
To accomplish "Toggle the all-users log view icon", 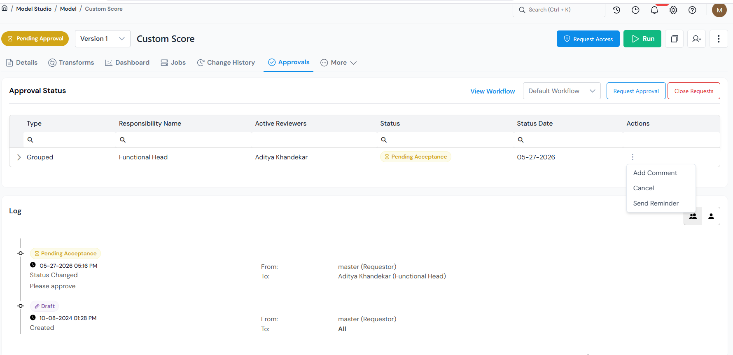I will pyautogui.click(x=693, y=216).
